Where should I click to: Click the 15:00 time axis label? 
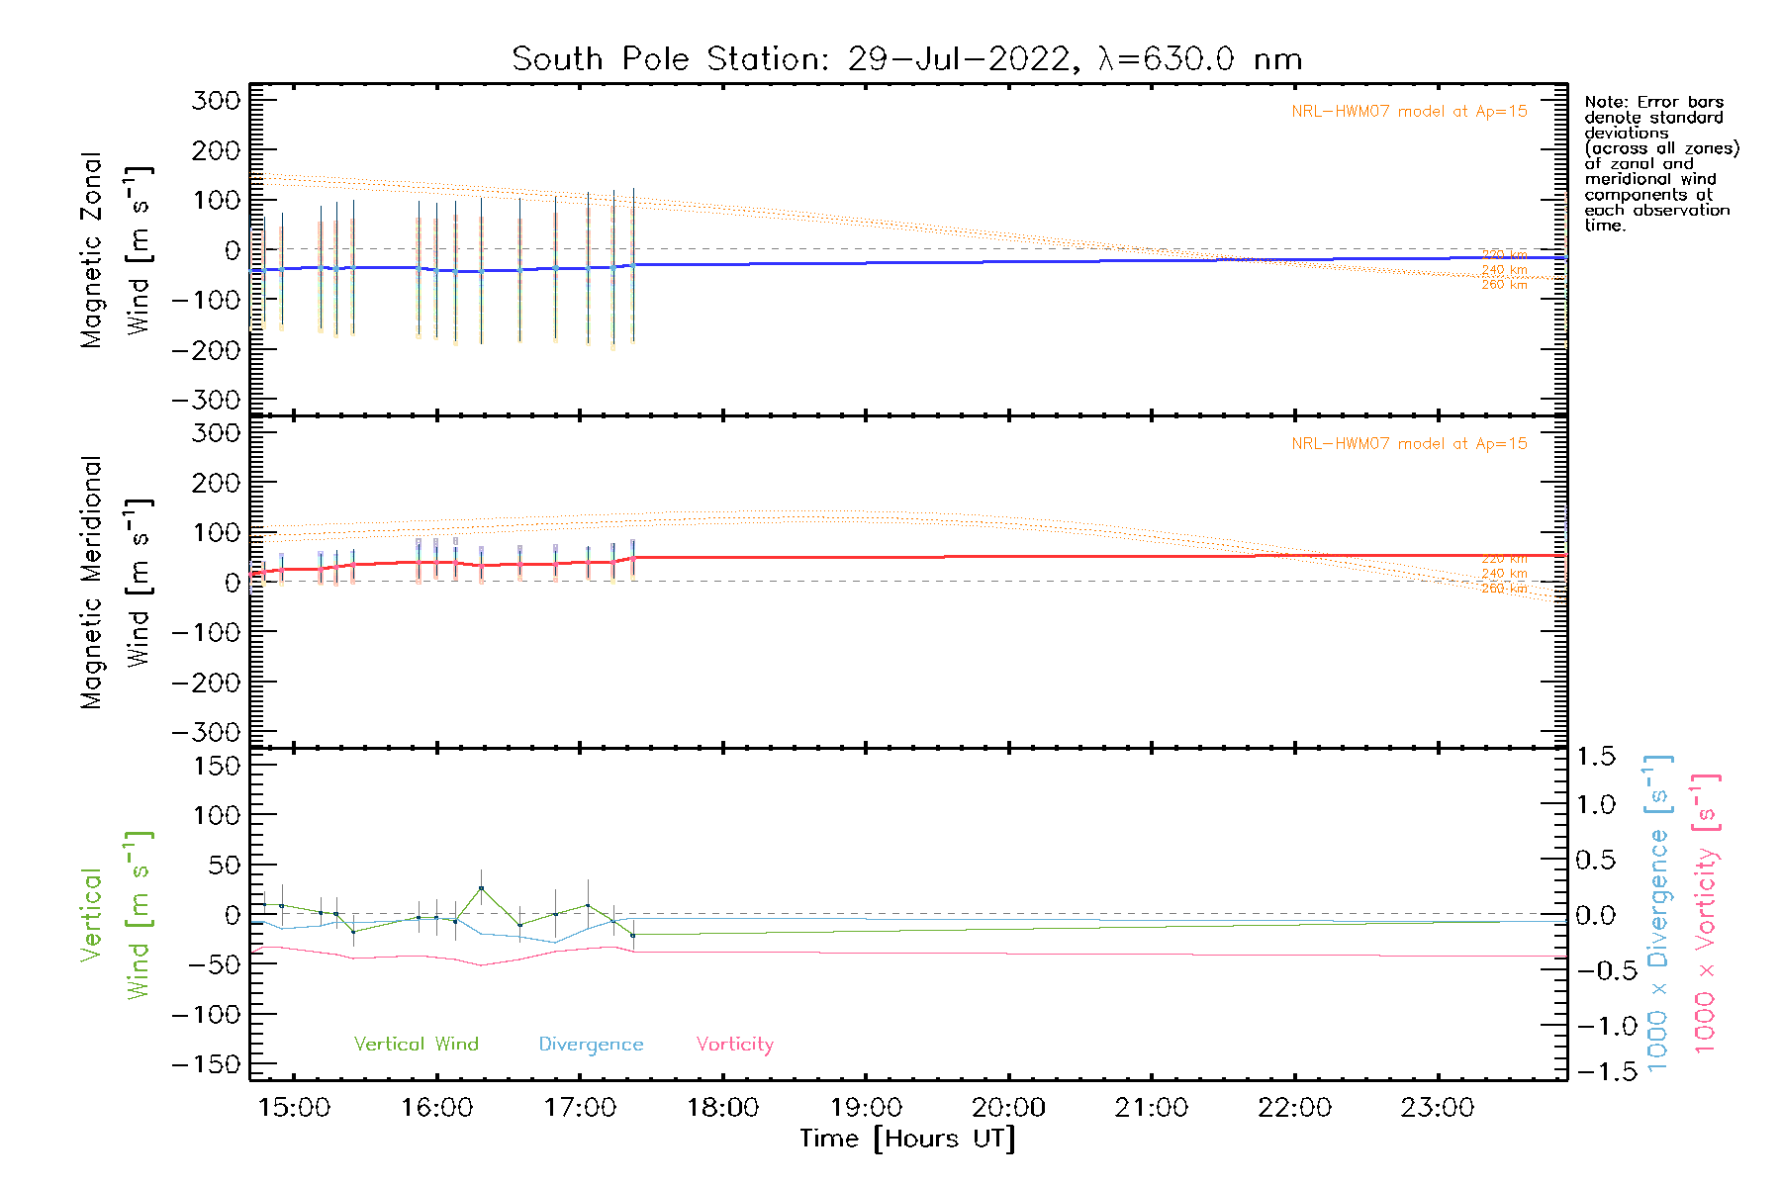click(x=294, y=1108)
